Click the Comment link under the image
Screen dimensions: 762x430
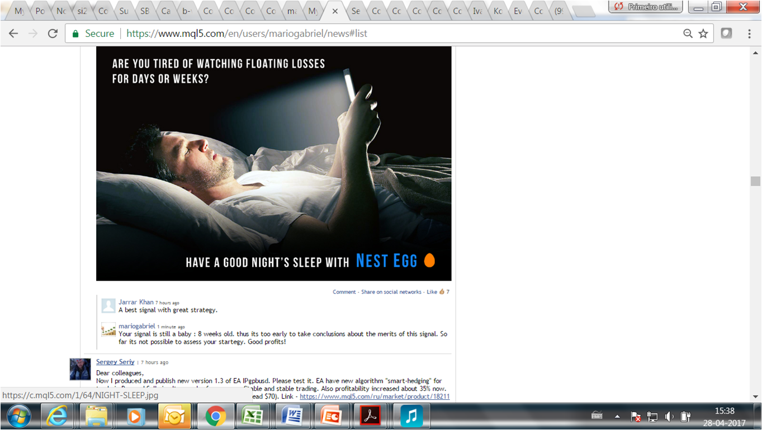(x=344, y=292)
